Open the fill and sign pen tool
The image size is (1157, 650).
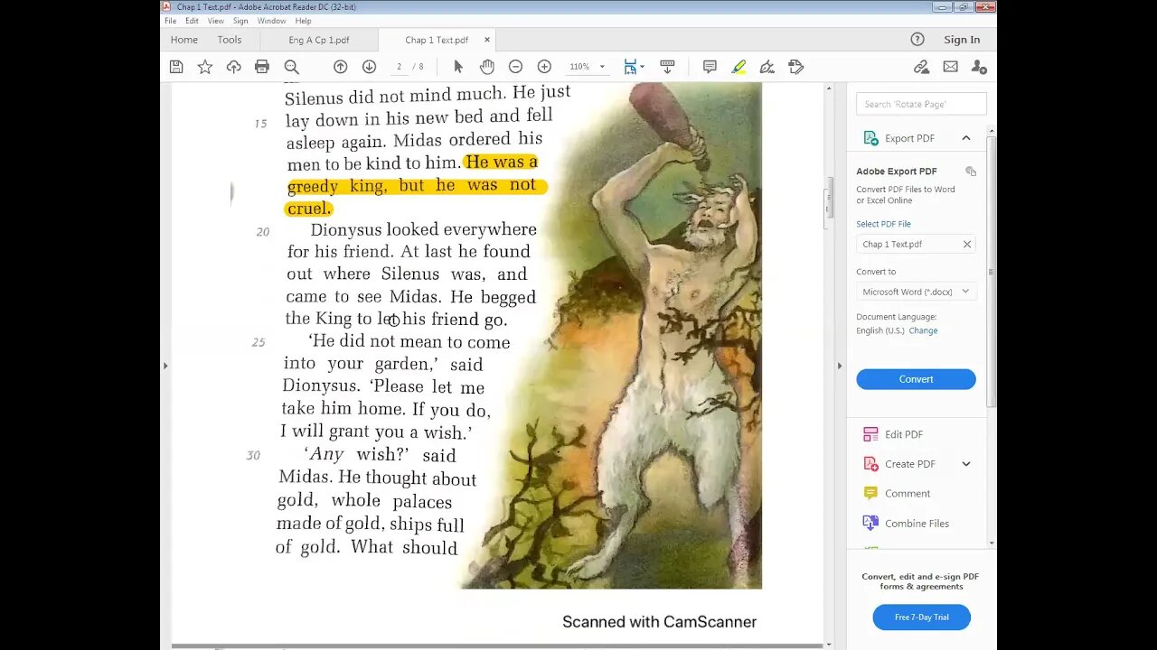point(767,67)
